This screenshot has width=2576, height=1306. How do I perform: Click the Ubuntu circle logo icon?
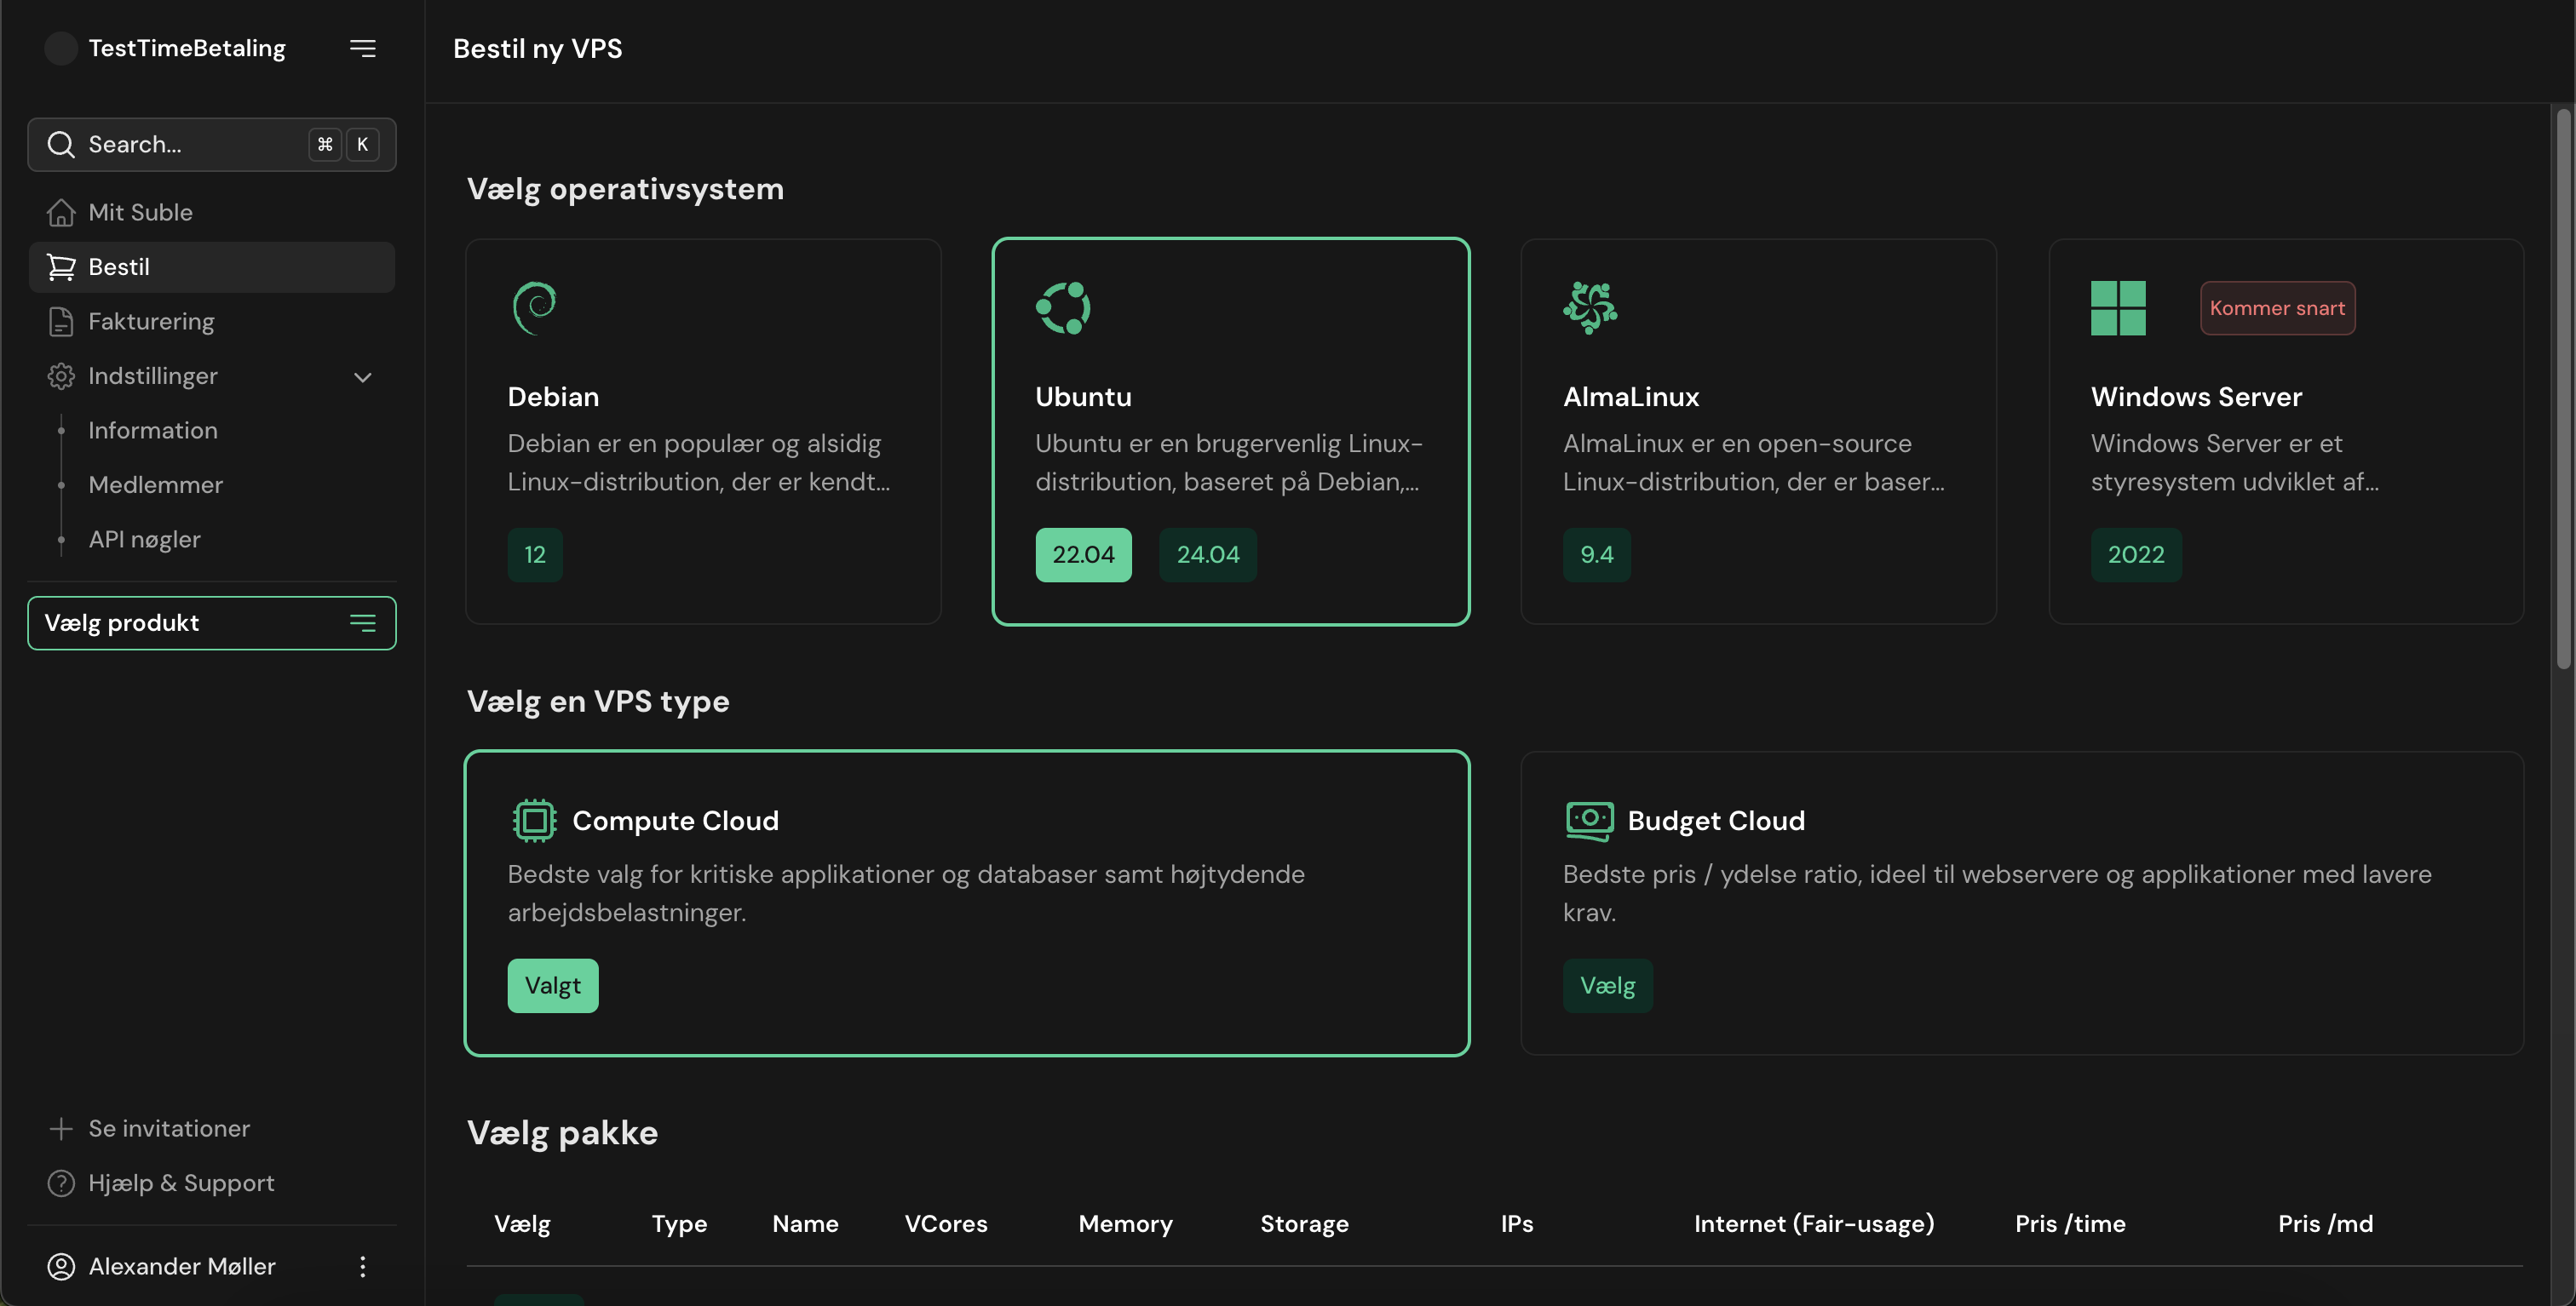[1062, 306]
